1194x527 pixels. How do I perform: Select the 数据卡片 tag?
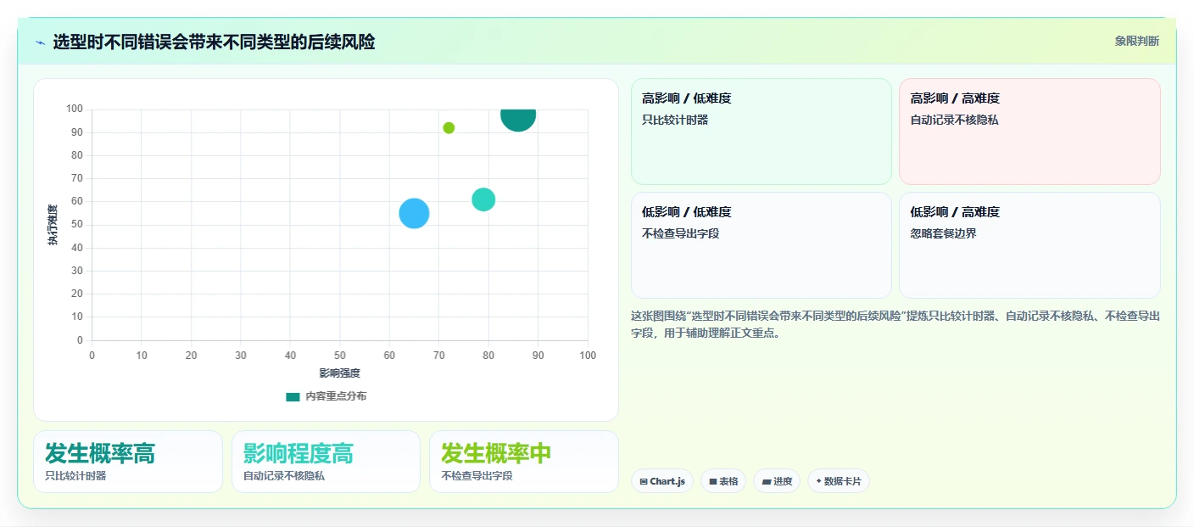839,481
